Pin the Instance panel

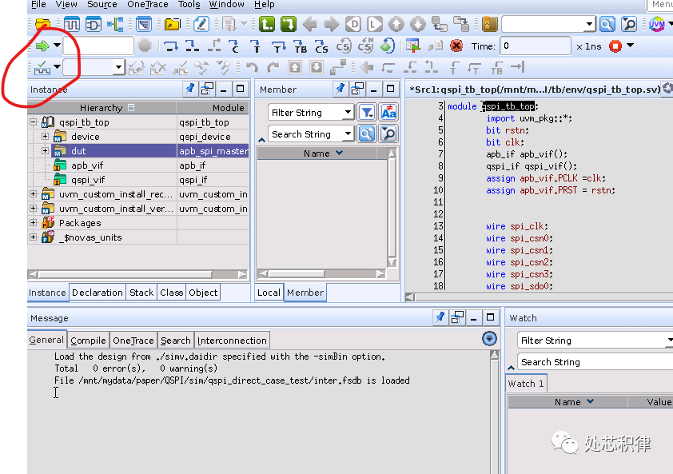190,89
